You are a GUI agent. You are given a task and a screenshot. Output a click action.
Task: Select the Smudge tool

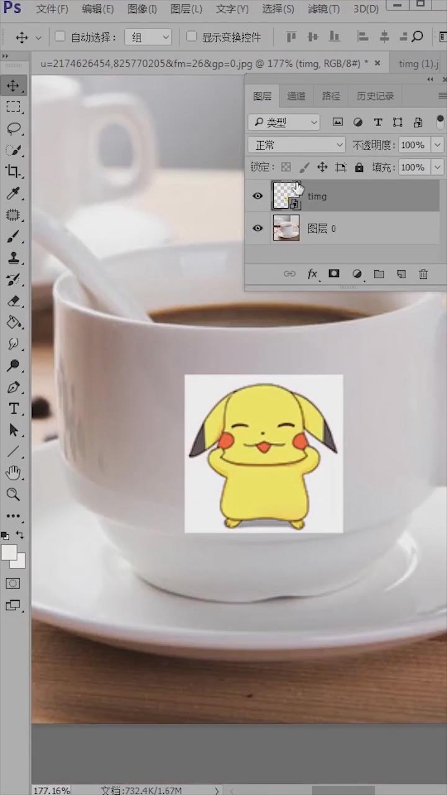(x=13, y=344)
